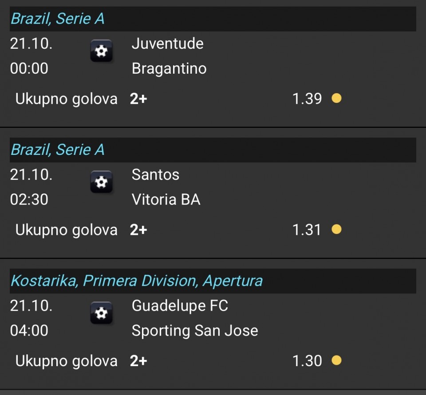Tap the Vitoria BA team name
Image resolution: width=426 pixels, height=395 pixels.
tap(166, 200)
